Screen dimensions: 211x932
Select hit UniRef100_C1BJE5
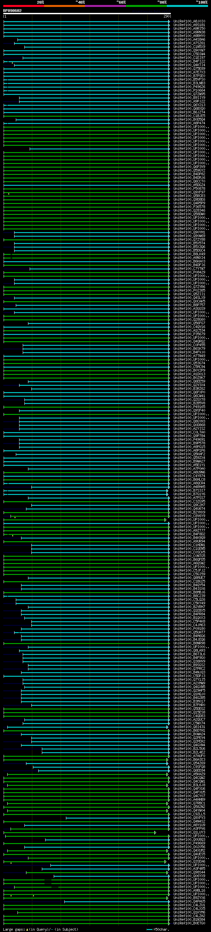click(189, 116)
